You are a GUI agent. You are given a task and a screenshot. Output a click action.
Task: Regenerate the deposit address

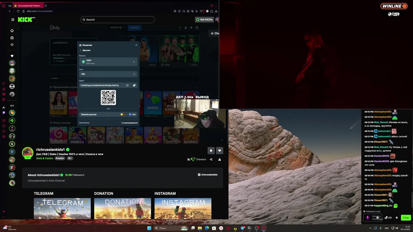point(127,85)
